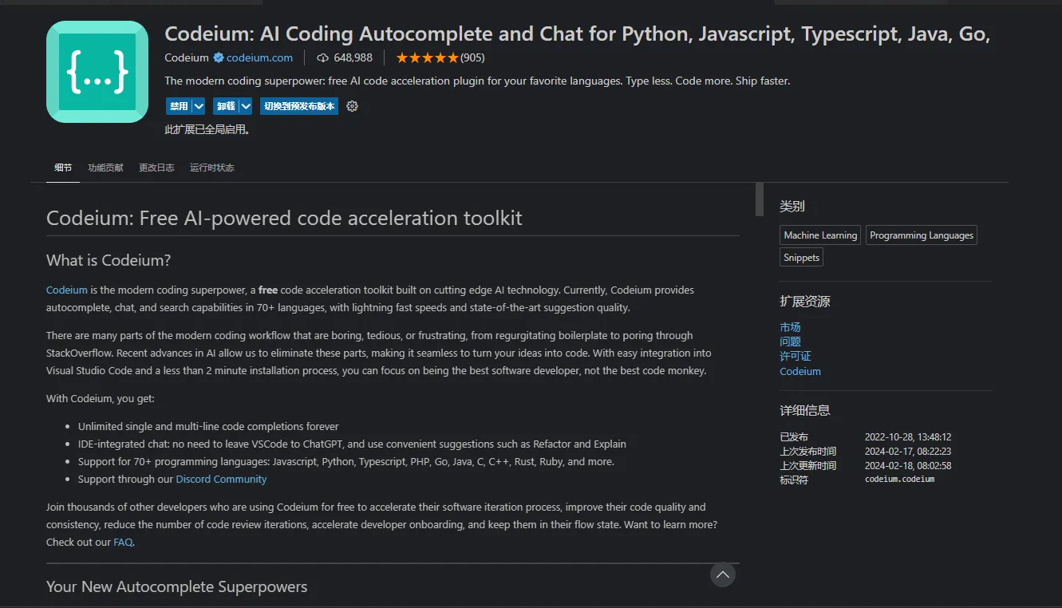Click the five-star rating

click(x=427, y=57)
